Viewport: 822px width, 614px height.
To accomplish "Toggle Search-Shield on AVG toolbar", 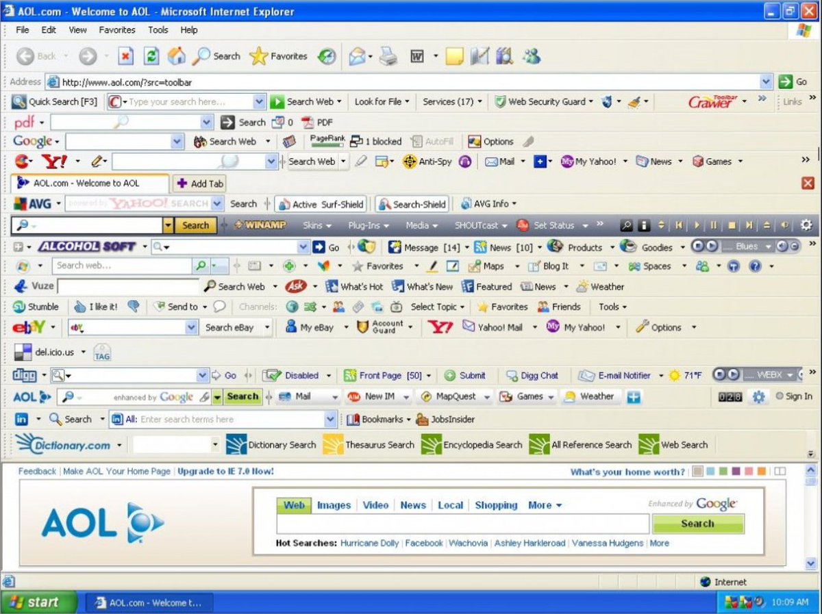I will pyautogui.click(x=412, y=204).
